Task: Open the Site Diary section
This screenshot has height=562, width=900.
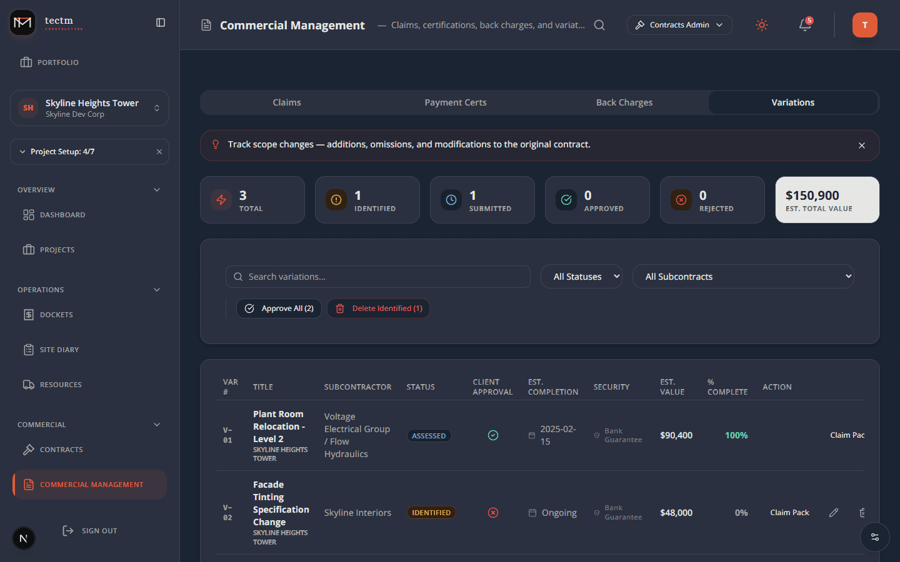Action: [60, 349]
